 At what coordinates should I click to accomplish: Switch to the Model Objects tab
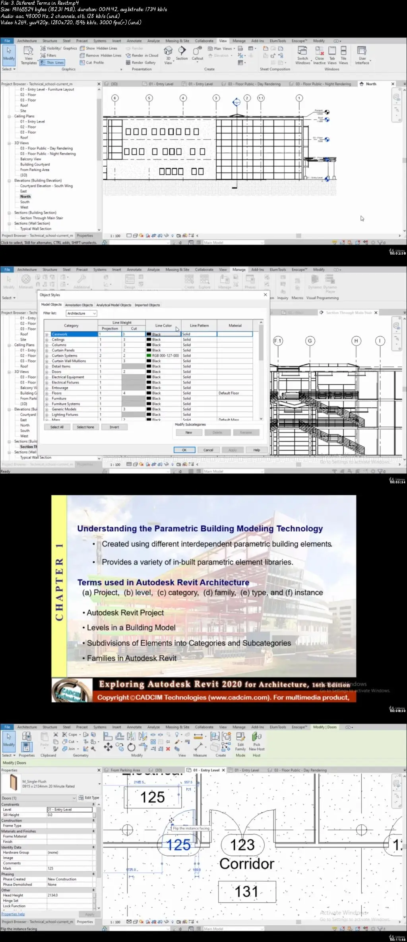pos(51,305)
